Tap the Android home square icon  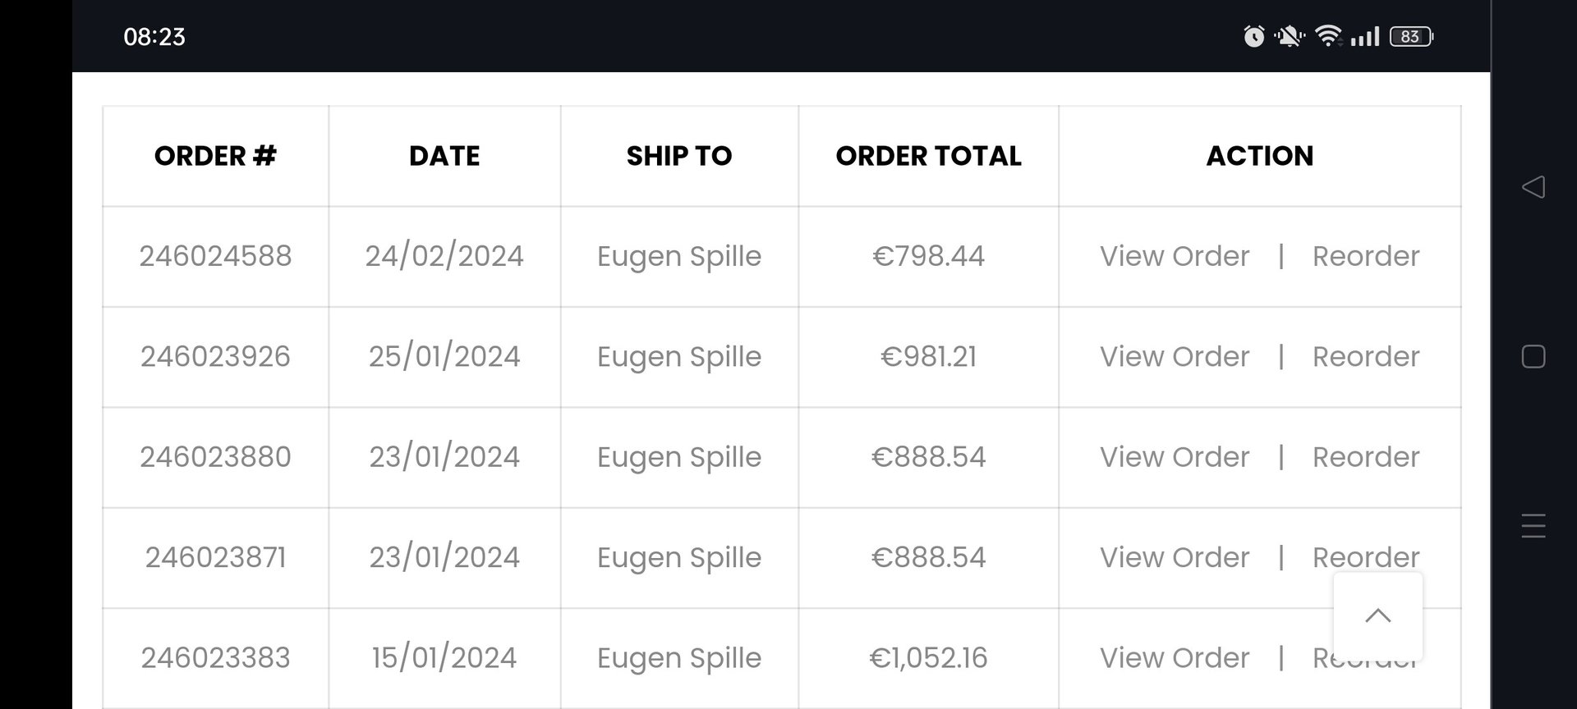click(x=1533, y=357)
